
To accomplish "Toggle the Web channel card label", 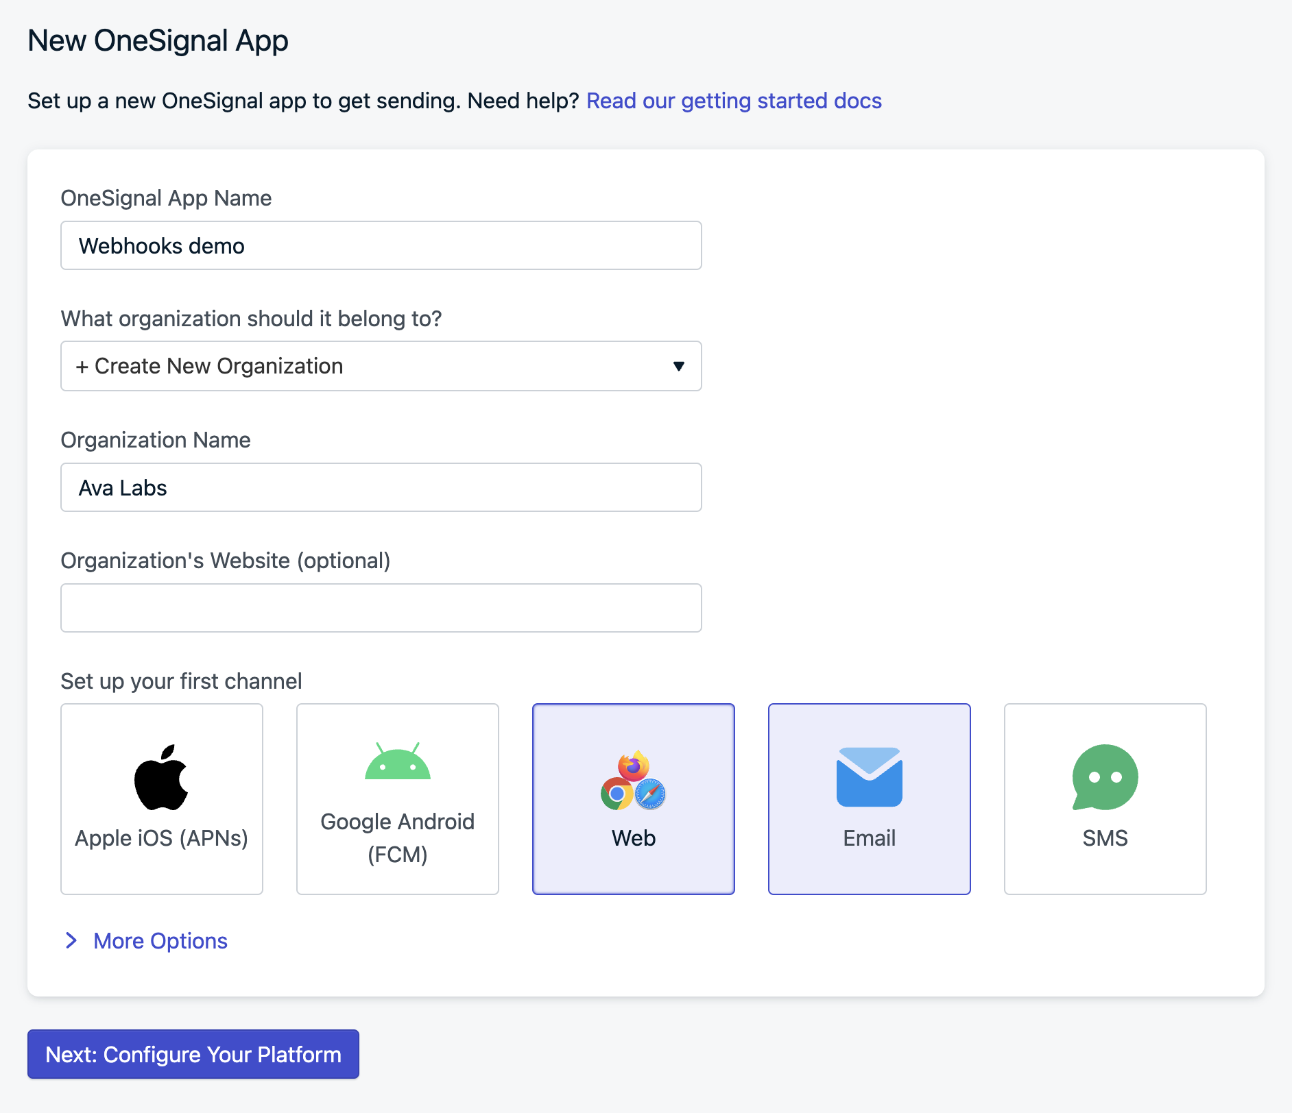I will click(634, 838).
